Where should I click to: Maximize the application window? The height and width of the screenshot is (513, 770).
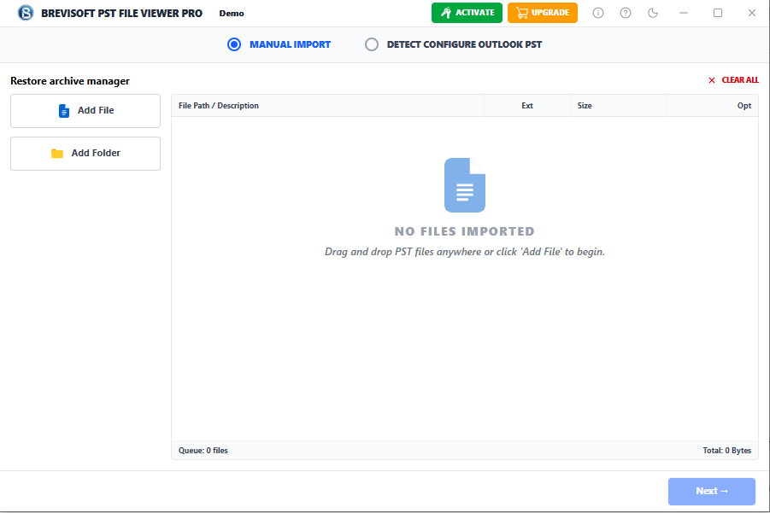[x=718, y=13]
